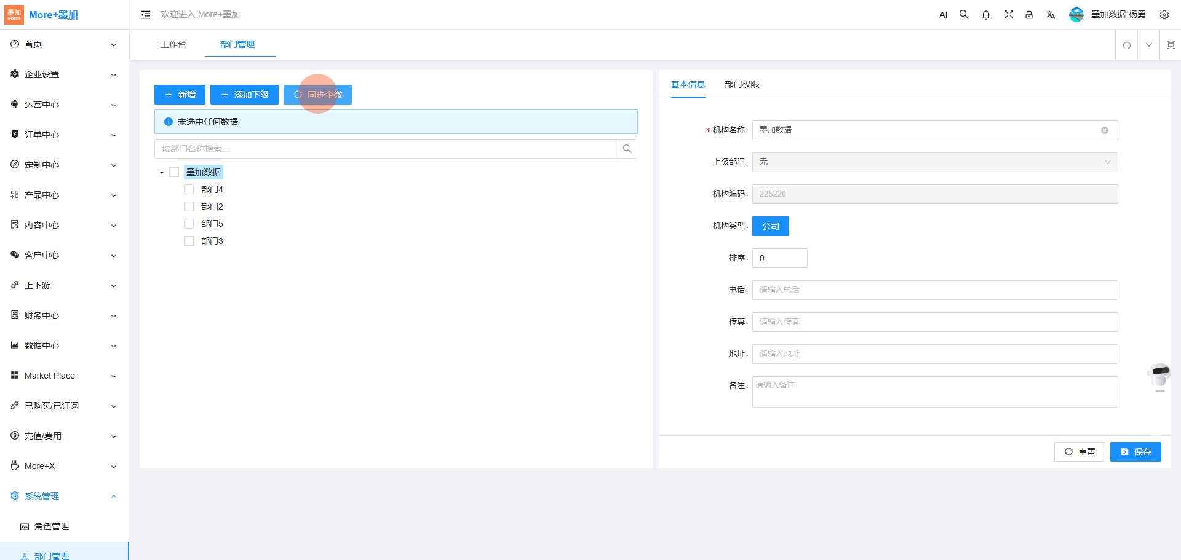Click the 电话 input field
This screenshot has height=560, width=1181.
[934, 290]
